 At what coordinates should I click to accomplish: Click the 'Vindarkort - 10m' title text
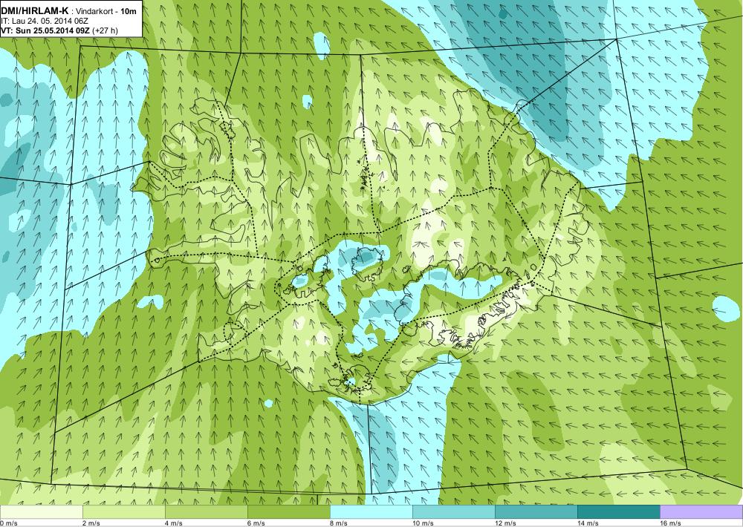106,11
